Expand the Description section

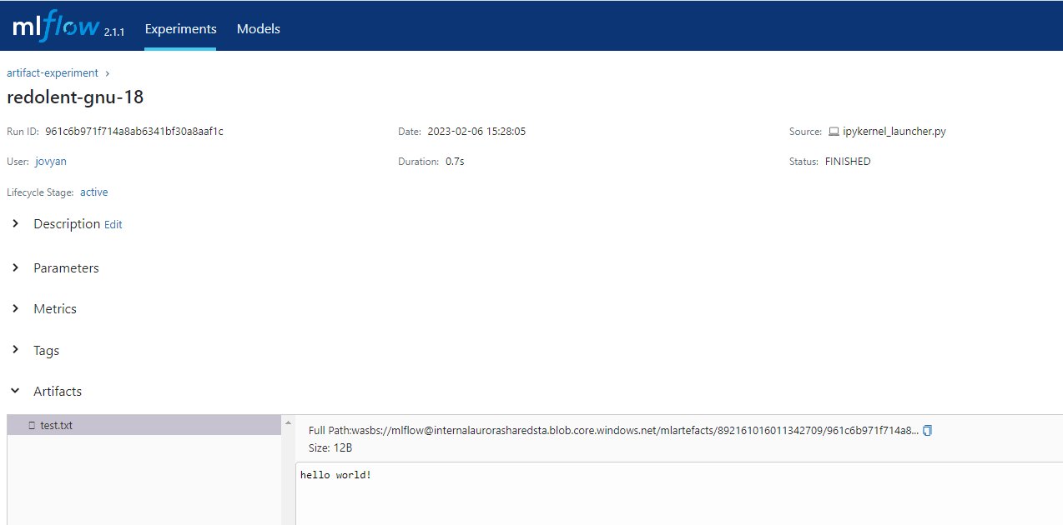click(x=16, y=224)
